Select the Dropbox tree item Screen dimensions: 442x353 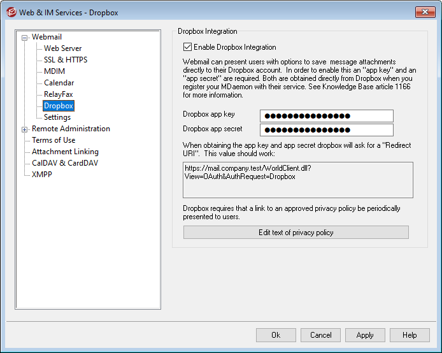[x=58, y=106]
